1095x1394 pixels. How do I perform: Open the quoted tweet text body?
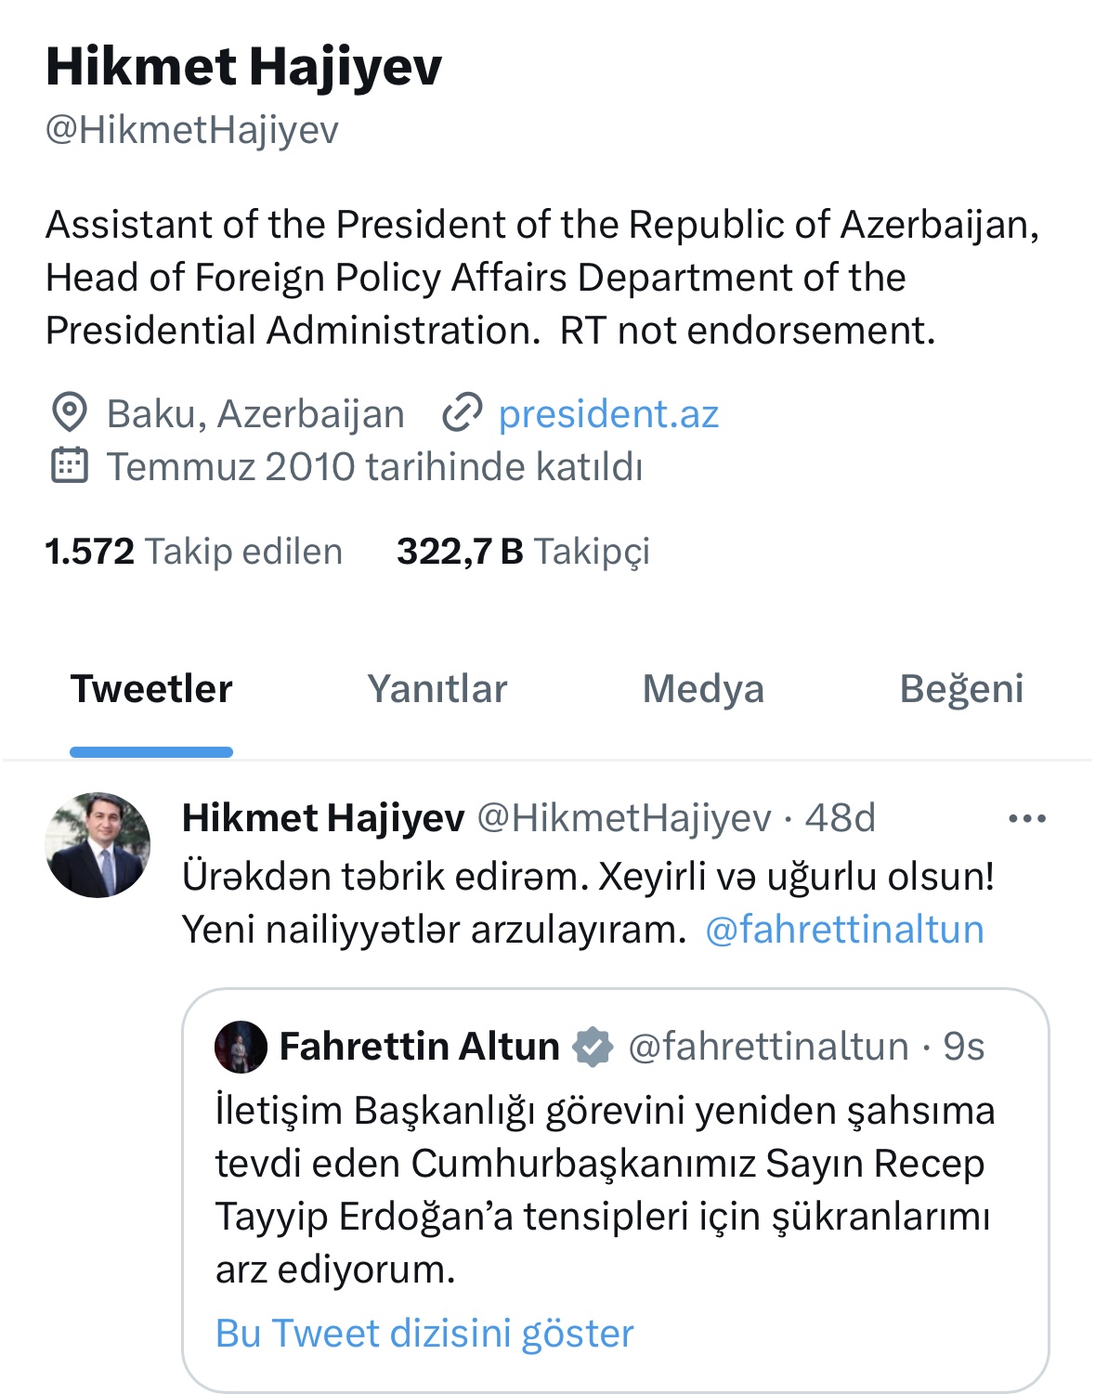pyautogui.click(x=604, y=1189)
